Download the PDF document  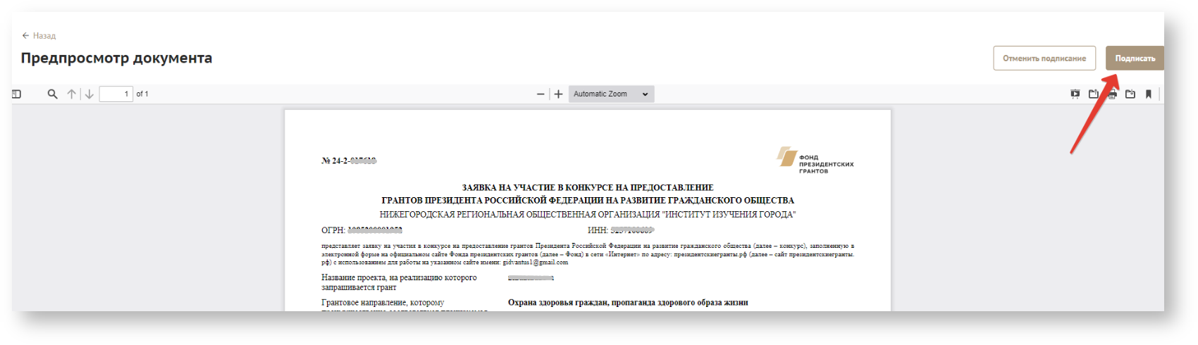[1130, 94]
